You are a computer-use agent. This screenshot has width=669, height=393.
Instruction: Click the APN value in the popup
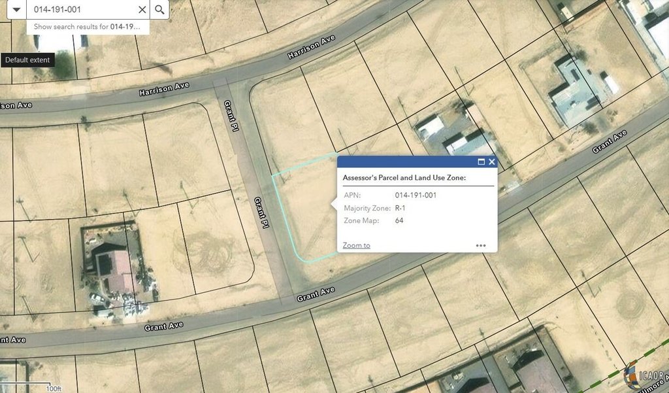(x=416, y=195)
